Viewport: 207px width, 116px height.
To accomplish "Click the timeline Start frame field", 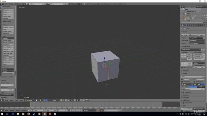I will pyautogui.click(x=39, y=111).
